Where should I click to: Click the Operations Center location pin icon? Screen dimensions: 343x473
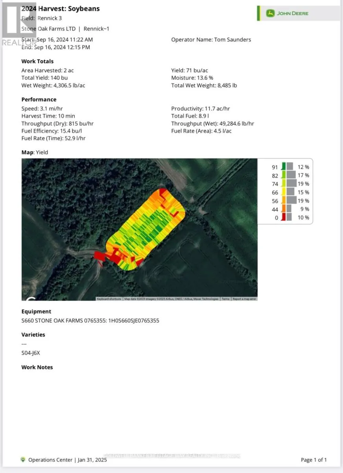pyautogui.click(x=23, y=460)
